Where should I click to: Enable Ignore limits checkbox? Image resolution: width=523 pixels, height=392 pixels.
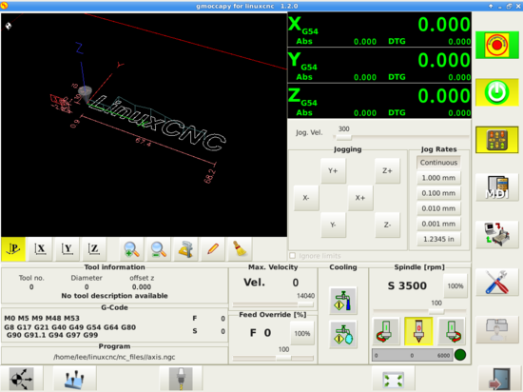pyautogui.click(x=293, y=256)
